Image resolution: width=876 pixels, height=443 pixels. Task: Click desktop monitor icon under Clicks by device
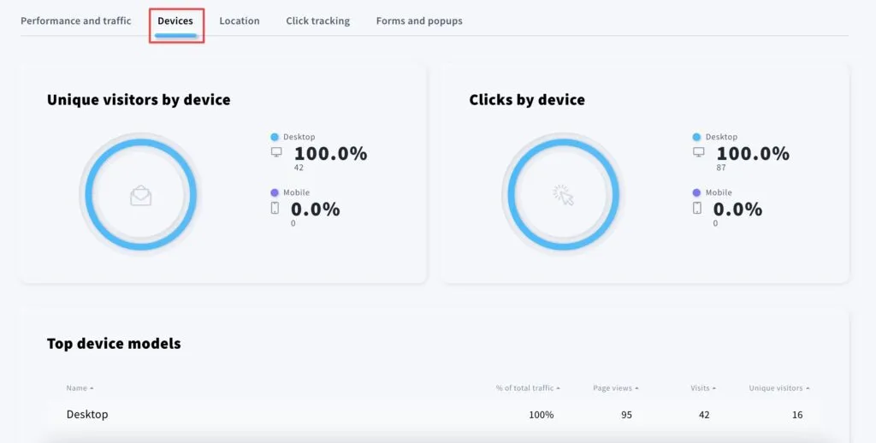698,152
